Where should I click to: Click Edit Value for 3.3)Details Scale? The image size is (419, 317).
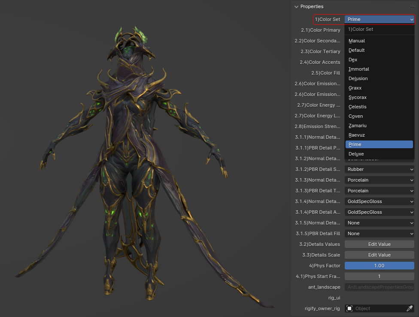point(380,255)
